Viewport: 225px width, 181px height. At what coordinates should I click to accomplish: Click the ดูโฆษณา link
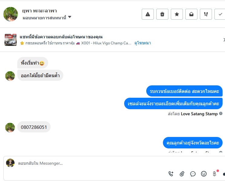143,43
